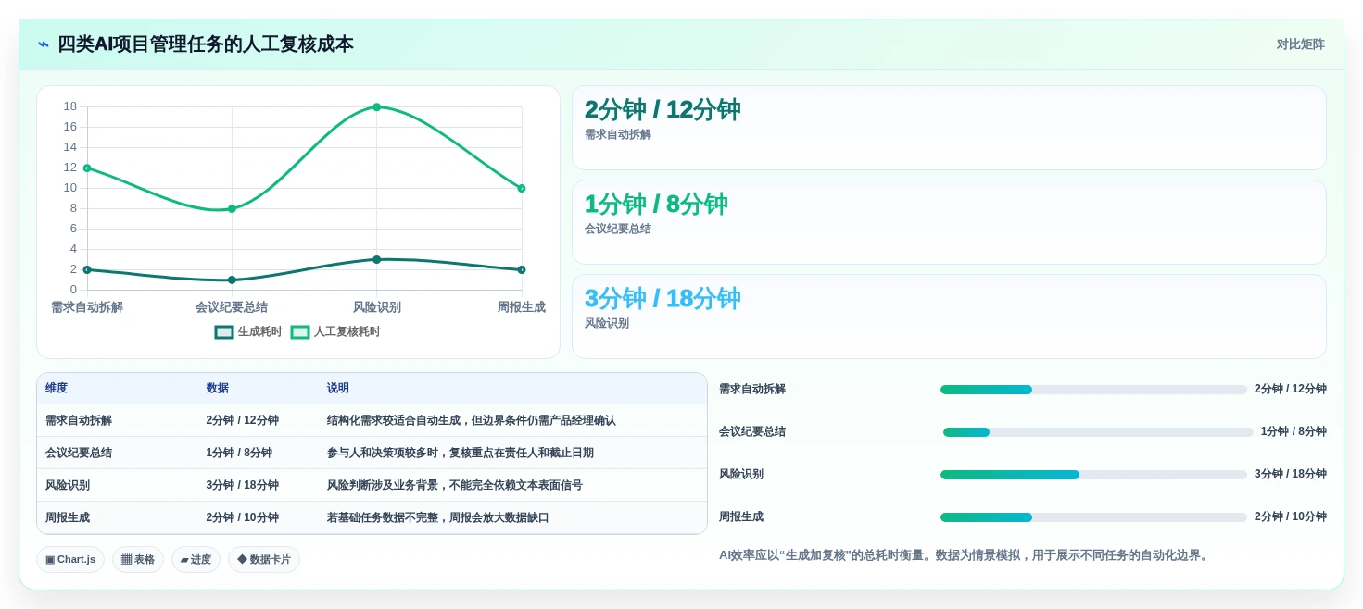Click the 风险识别 x-axis label on chart
The width and height of the screenshot is (1363, 609).
tap(377, 307)
